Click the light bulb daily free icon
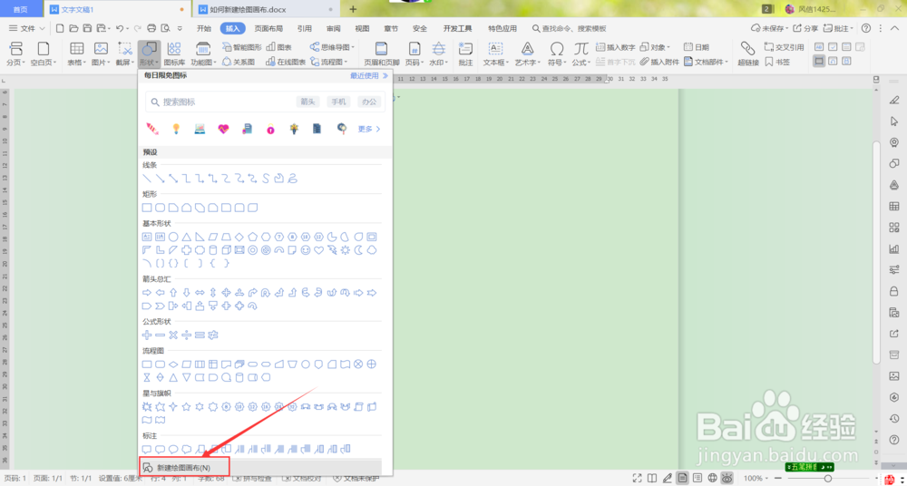The width and height of the screenshot is (907, 486). [x=177, y=129]
